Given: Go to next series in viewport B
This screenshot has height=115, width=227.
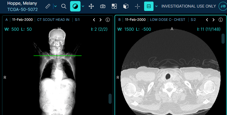Looking at the screenshot, I should (213, 20).
